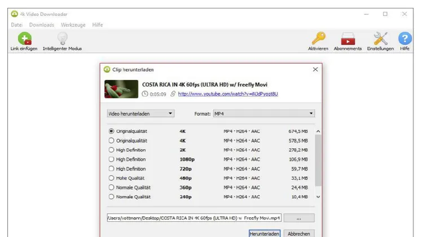
Task: Open the Format MP4 dropdown
Action: click(264, 113)
